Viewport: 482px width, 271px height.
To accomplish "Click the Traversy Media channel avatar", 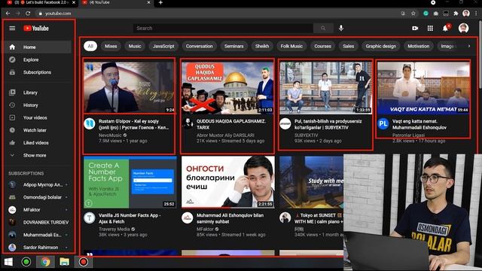I will (x=90, y=218).
